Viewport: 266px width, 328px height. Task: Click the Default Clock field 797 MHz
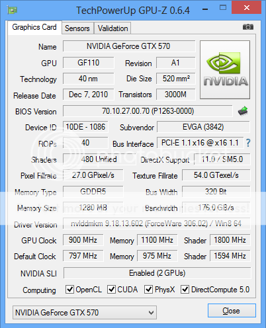pyautogui.click(x=83, y=256)
